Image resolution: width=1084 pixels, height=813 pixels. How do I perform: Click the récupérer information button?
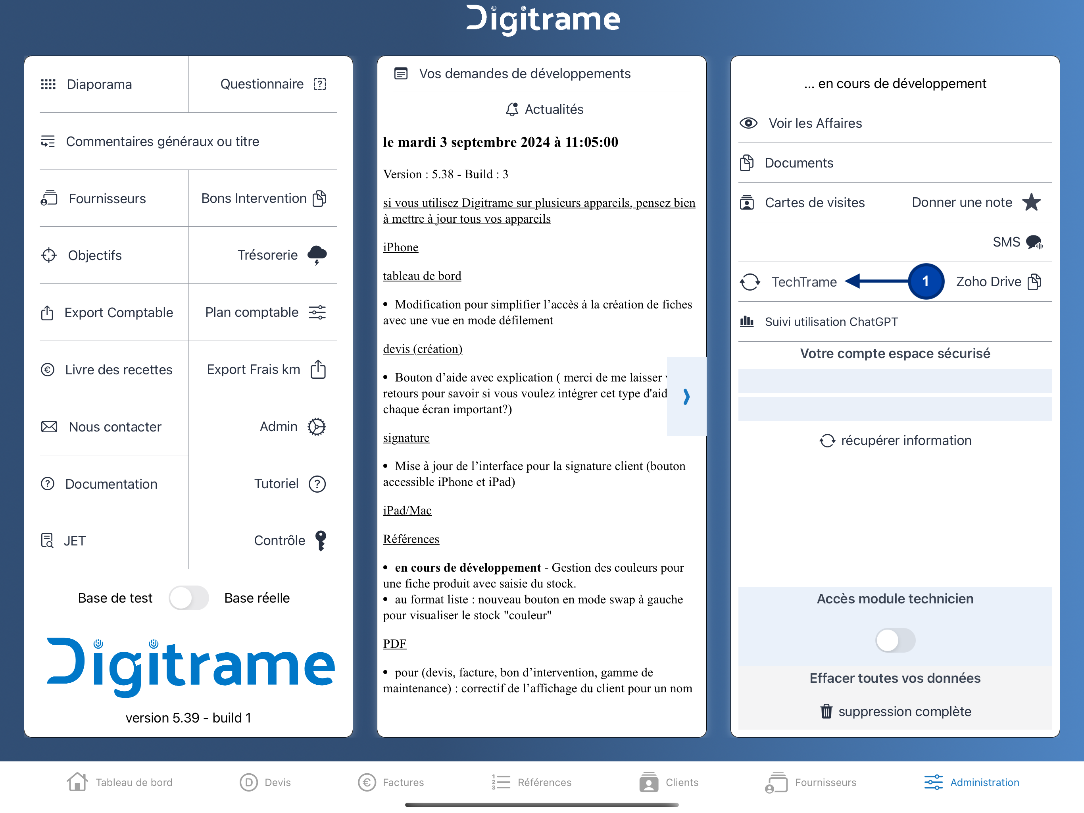click(x=895, y=440)
